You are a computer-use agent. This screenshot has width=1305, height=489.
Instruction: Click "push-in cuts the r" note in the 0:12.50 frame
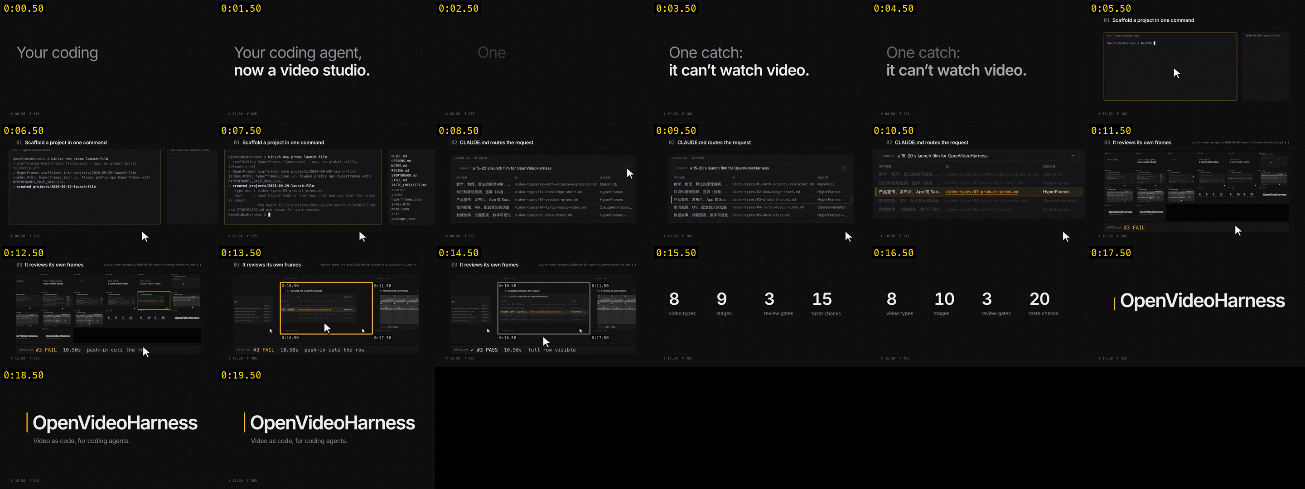click(115, 350)
